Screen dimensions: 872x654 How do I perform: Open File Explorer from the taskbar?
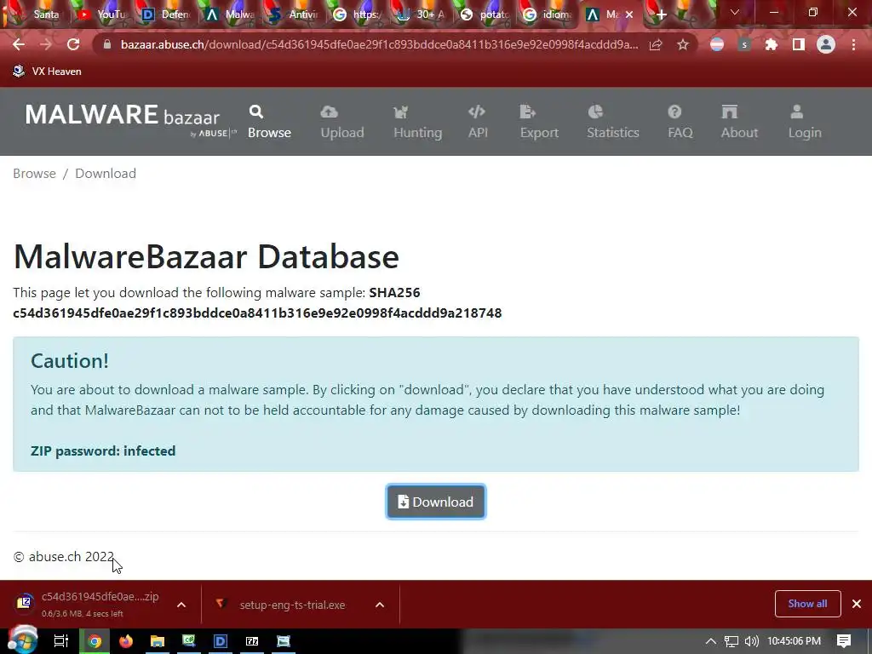point(158,641)
